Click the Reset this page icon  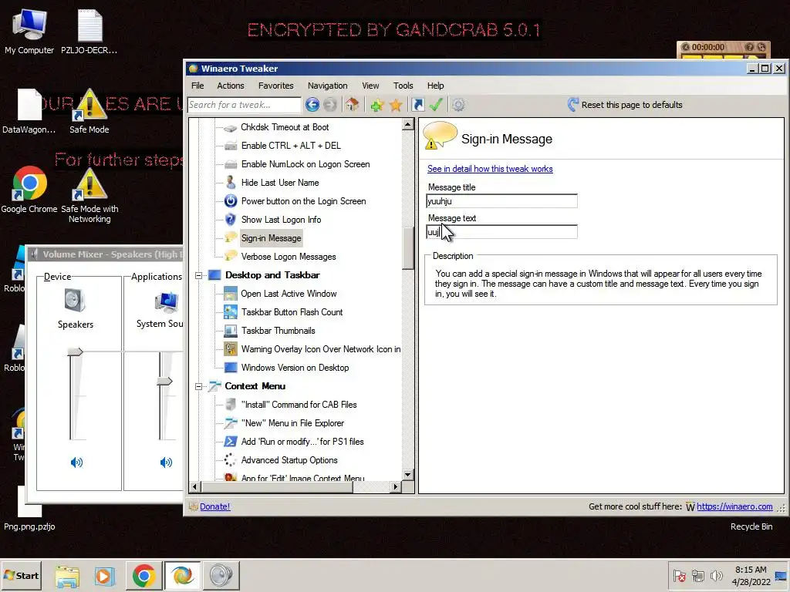click(573, 105)
